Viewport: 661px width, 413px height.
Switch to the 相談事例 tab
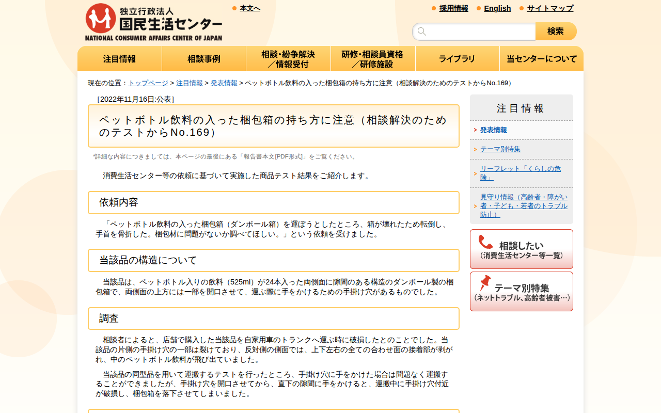[203, 58]
